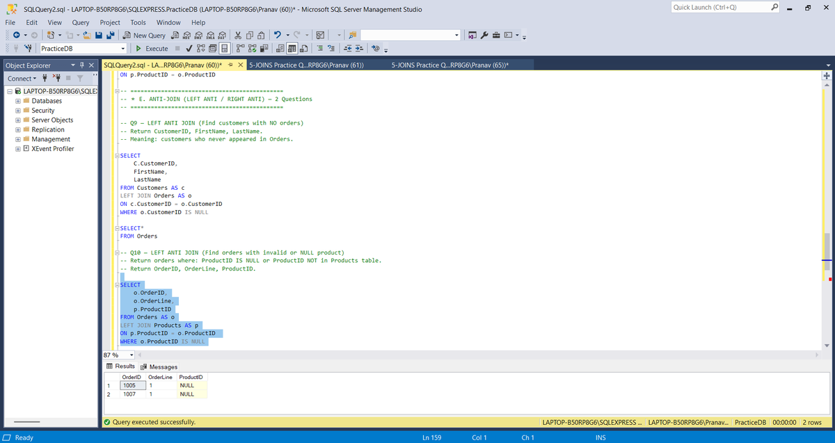Toggle Include Actual Execution Plan
This screenshot has width=835, height=443.
tap(240, 49)
